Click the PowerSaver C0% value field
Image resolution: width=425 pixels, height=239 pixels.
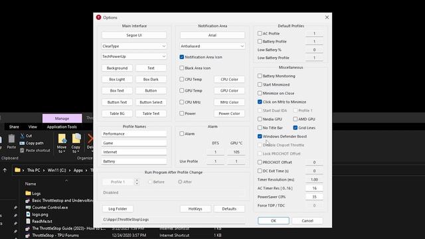(314, 197)
